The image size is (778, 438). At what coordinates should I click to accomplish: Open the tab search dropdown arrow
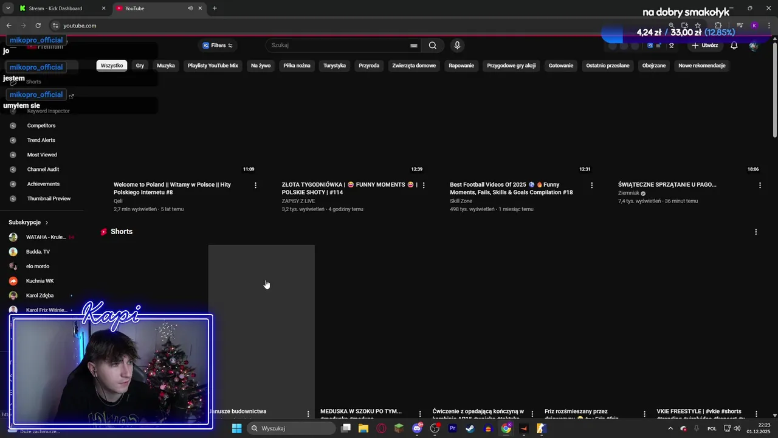point(7,9)
